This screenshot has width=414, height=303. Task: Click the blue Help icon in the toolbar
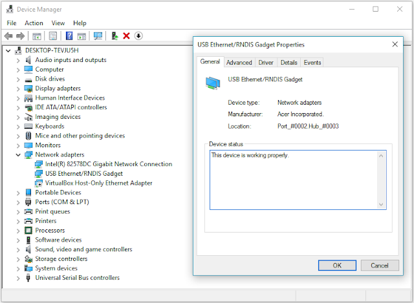[69, 36]
